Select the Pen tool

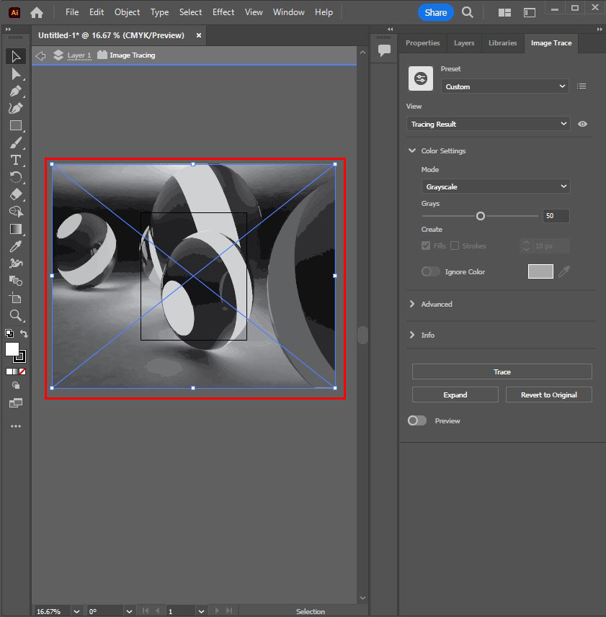(x=16, y=91)
